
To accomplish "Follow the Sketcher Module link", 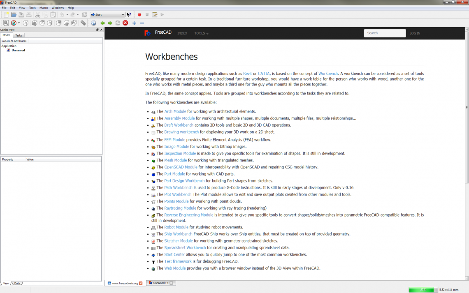I will coord(178,241).
